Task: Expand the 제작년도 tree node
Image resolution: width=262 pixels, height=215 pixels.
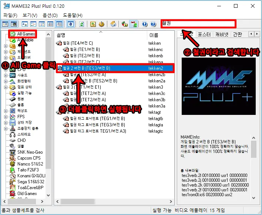Action: coord(6,52)
